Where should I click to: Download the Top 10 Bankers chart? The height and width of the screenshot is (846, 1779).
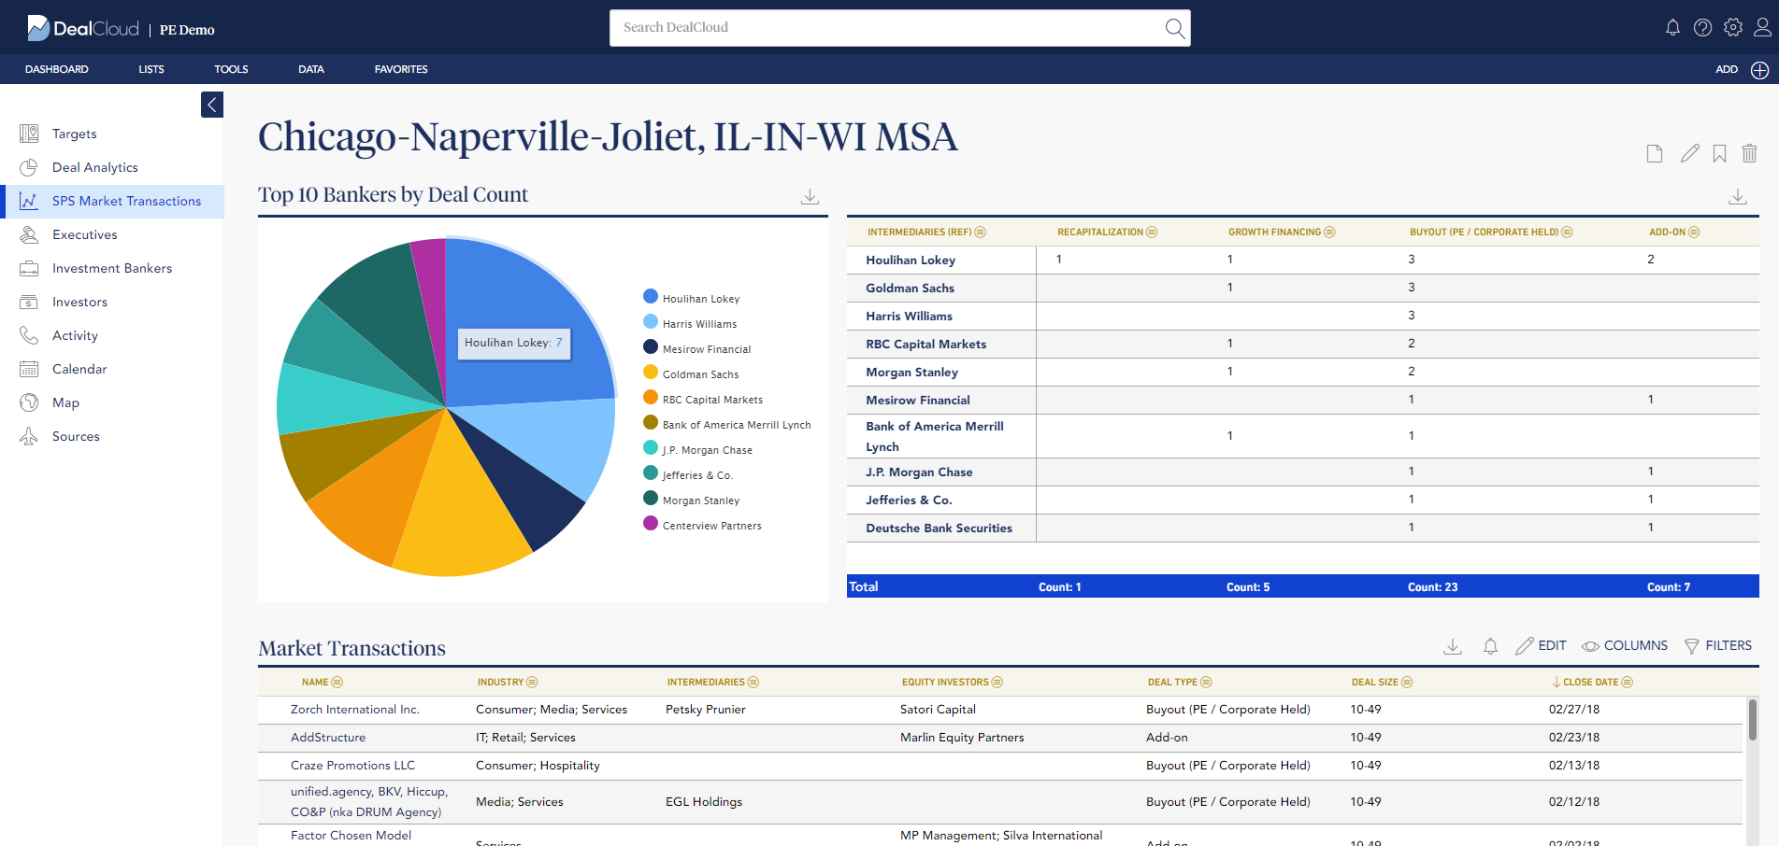pos(810,196)
